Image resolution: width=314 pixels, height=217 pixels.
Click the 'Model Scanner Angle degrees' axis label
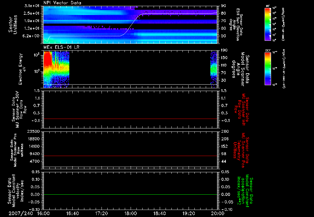pyautogui.click(x=240, y=69)
